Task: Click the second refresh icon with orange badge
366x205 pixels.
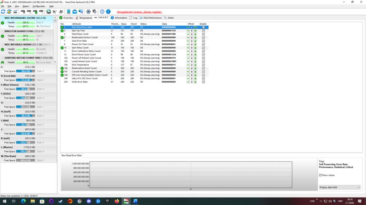Action: [x=9, y=12]
